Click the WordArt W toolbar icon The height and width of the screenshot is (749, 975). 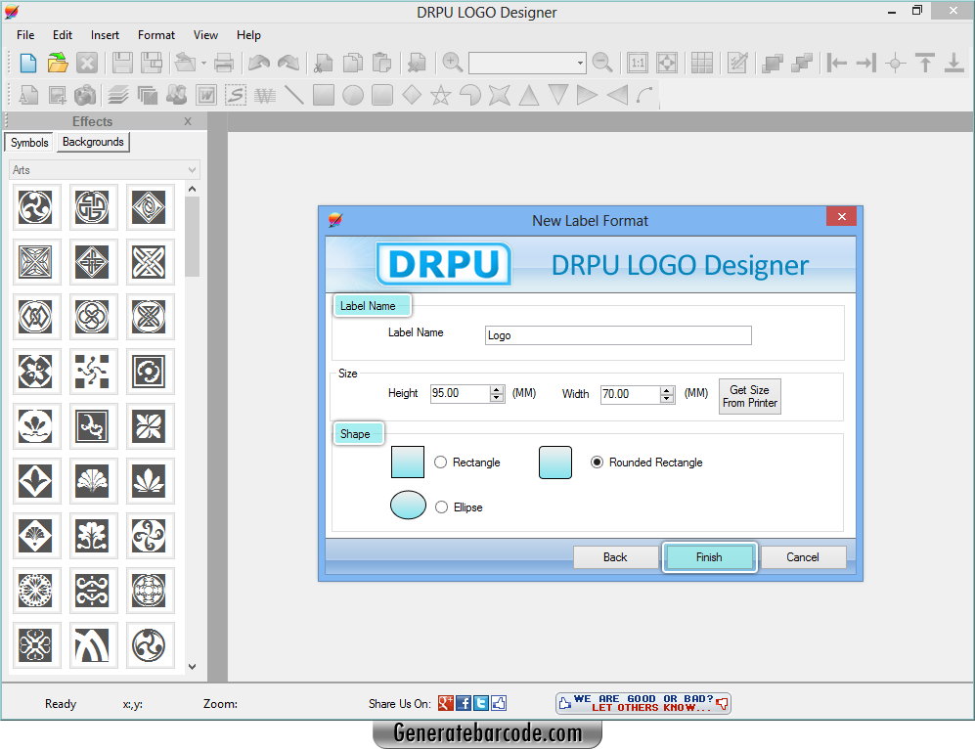[x=205, y=95]
